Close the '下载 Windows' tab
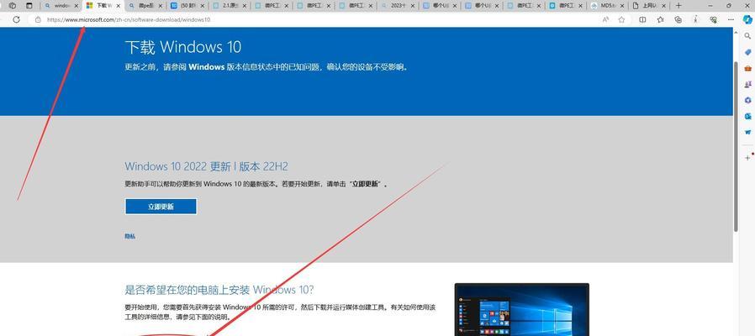Screen dimensions: 755x336 (x=119, y=6)
